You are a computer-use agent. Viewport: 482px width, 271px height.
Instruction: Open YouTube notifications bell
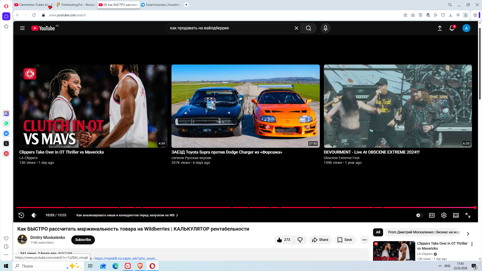coord(452,28)
